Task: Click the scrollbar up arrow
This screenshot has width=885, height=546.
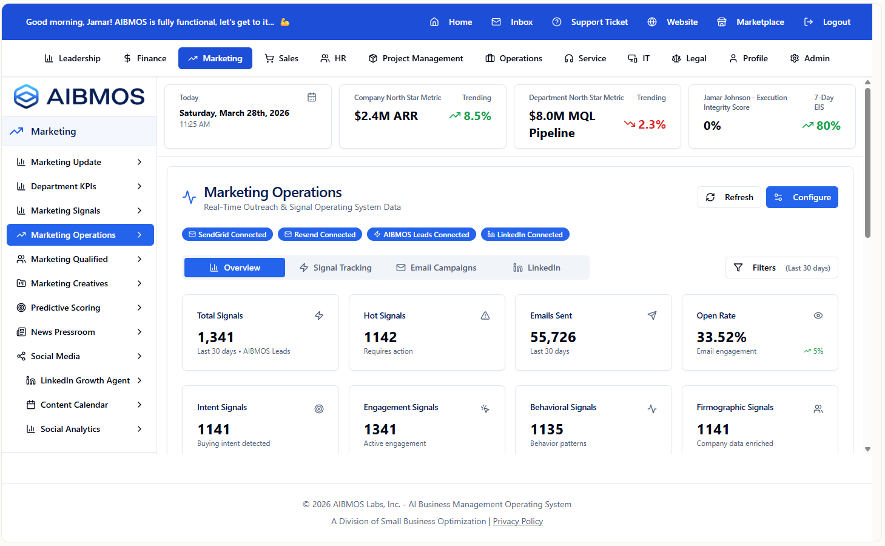Action: point(867,82)
